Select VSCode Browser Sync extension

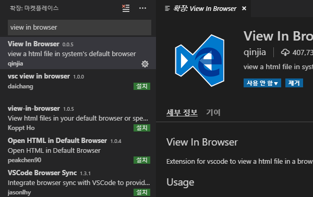(x=78, y=181)
